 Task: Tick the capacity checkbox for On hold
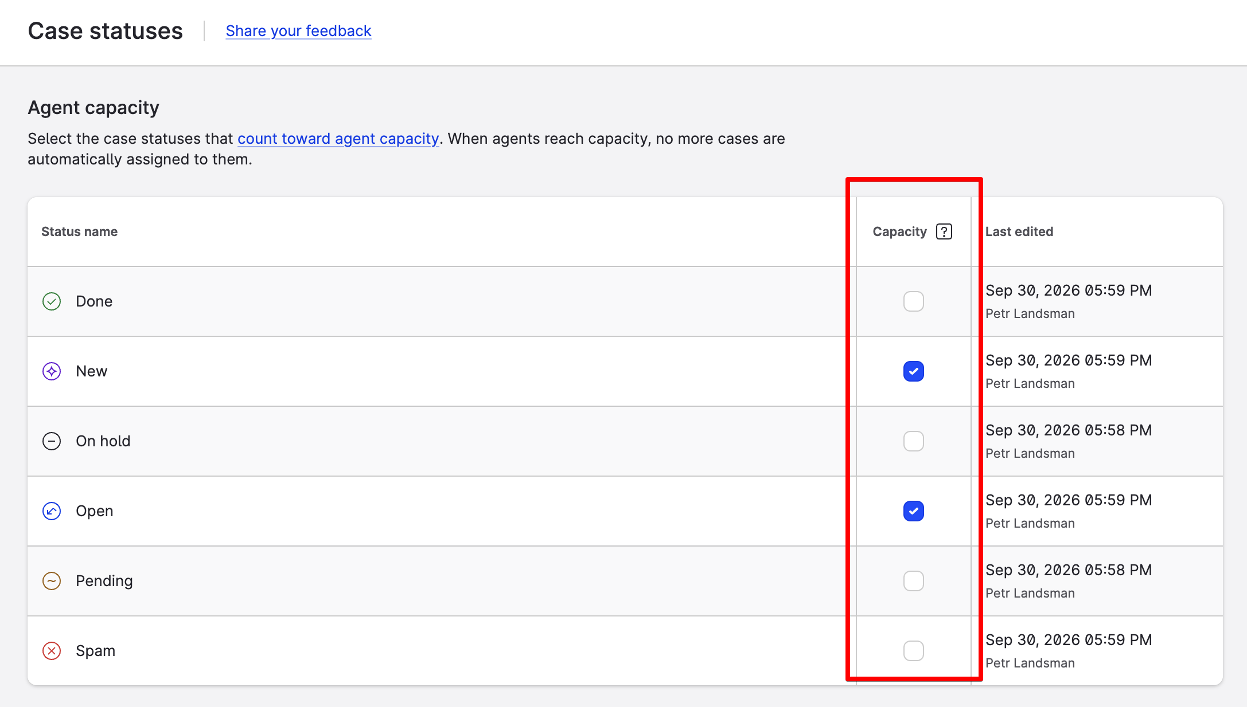[914, 441]
